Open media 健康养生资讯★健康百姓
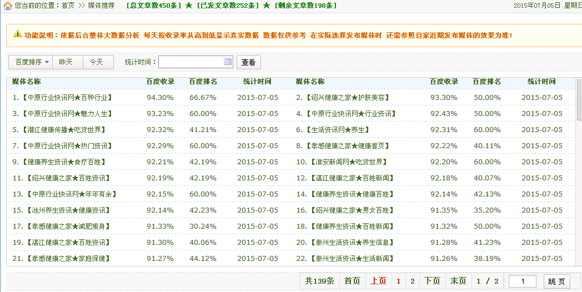 click(x=352, y=194)
